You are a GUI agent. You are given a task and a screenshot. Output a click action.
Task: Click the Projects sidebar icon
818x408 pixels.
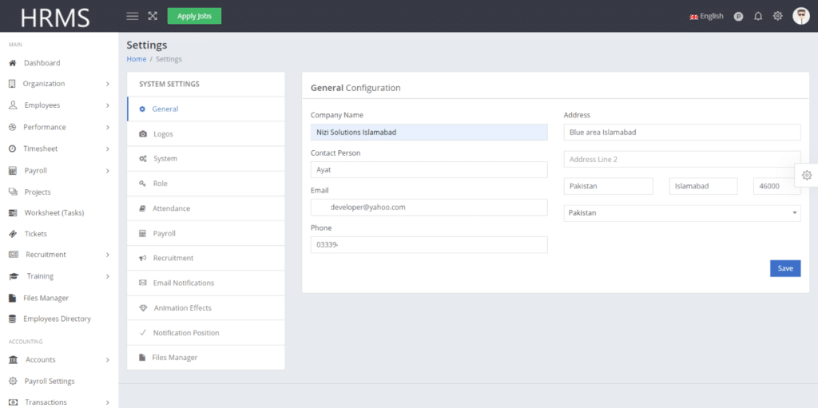coord(13,192)
